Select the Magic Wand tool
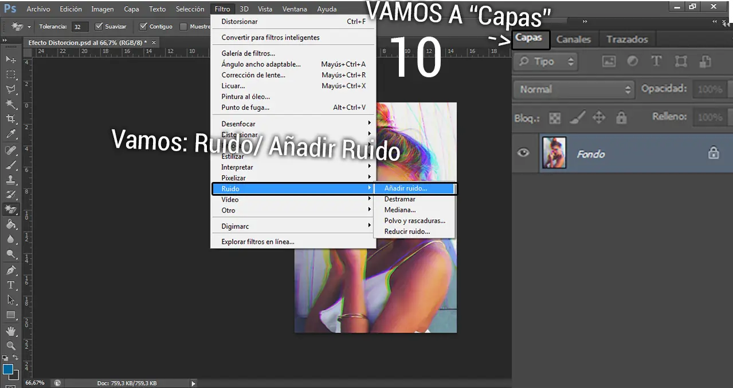Viewport: 733px width, 388px height. (11, 104)
